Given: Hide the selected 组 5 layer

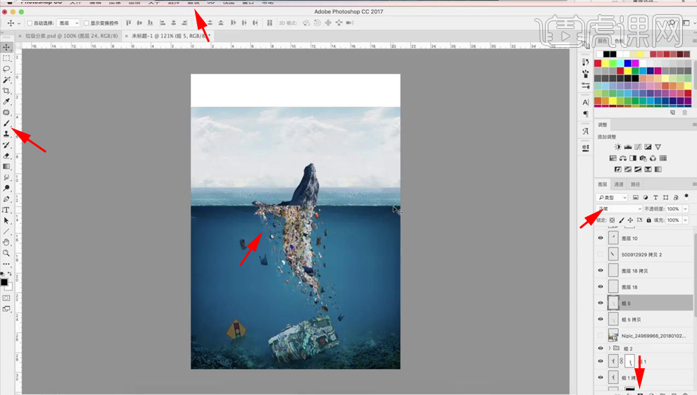Looking at the screenshot, I should tap(601, 303).
